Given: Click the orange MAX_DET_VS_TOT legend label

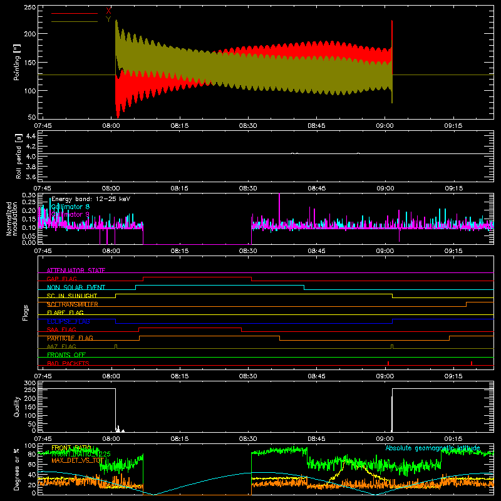Looking at the screenshot, I should (78, 460).
